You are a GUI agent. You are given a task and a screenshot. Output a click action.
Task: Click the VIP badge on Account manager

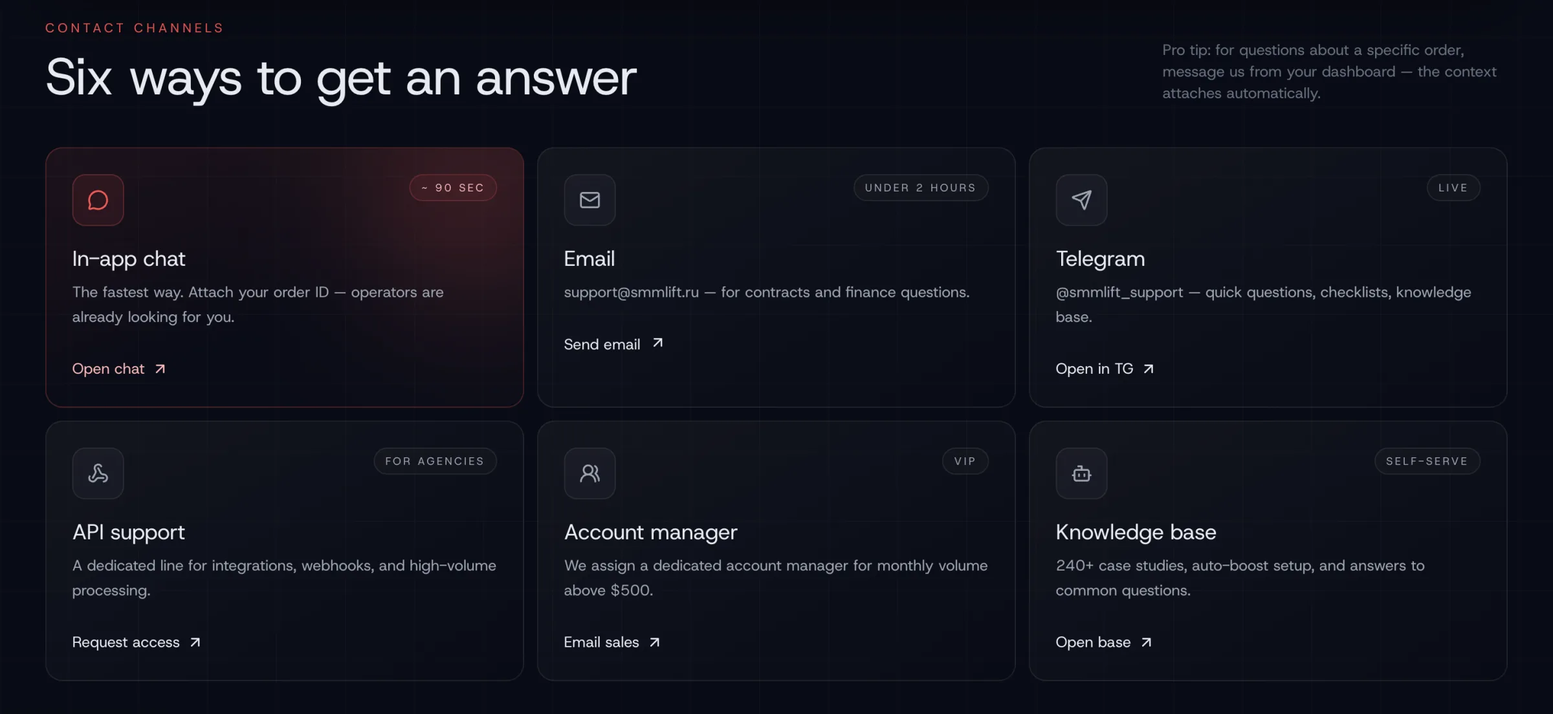click(x=965, y=461)
